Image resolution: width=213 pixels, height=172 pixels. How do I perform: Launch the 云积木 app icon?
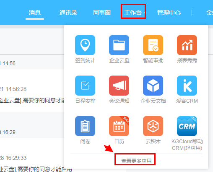tap(153, 126)
